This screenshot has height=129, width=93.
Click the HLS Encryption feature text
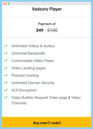point(24,90)
